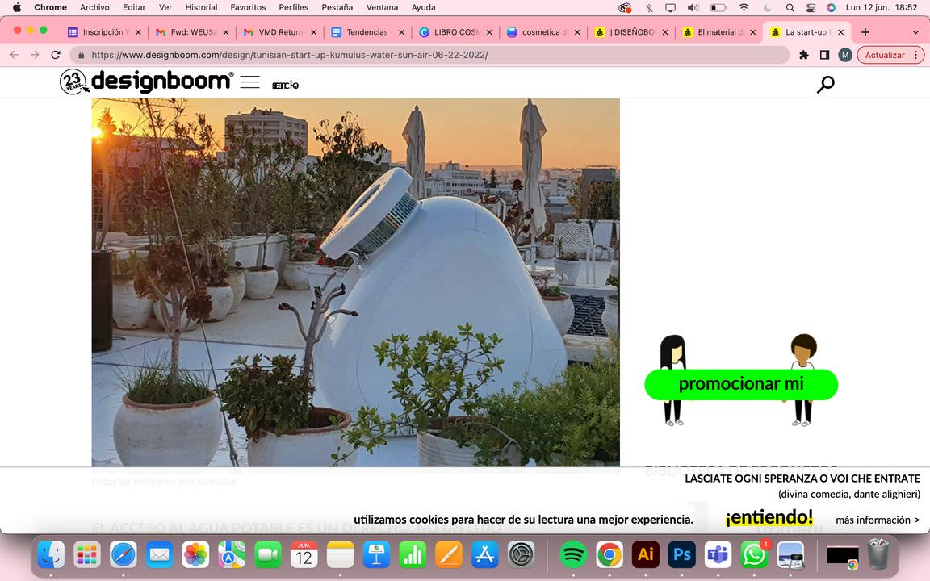Toggle Chrome side panel
Image resolution: width=930 pixels, height=581 pixels.
pyautogui.click(x=824, y=55)
